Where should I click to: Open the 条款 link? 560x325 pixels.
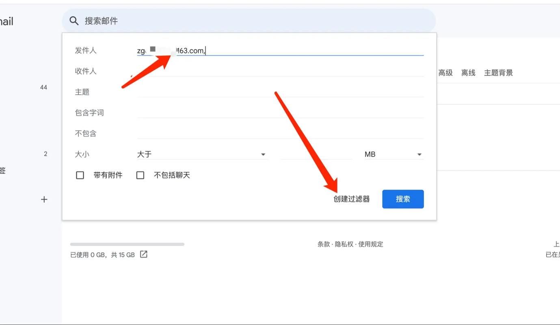point(323,244)
